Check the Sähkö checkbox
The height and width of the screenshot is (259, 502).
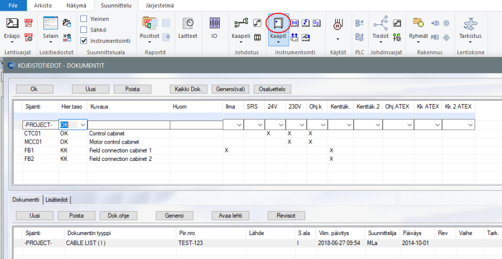tap(84, 30)
